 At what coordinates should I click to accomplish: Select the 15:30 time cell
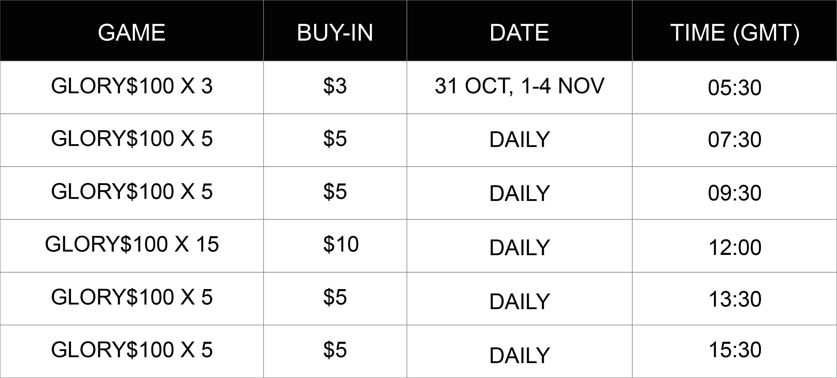click(734, 351)
